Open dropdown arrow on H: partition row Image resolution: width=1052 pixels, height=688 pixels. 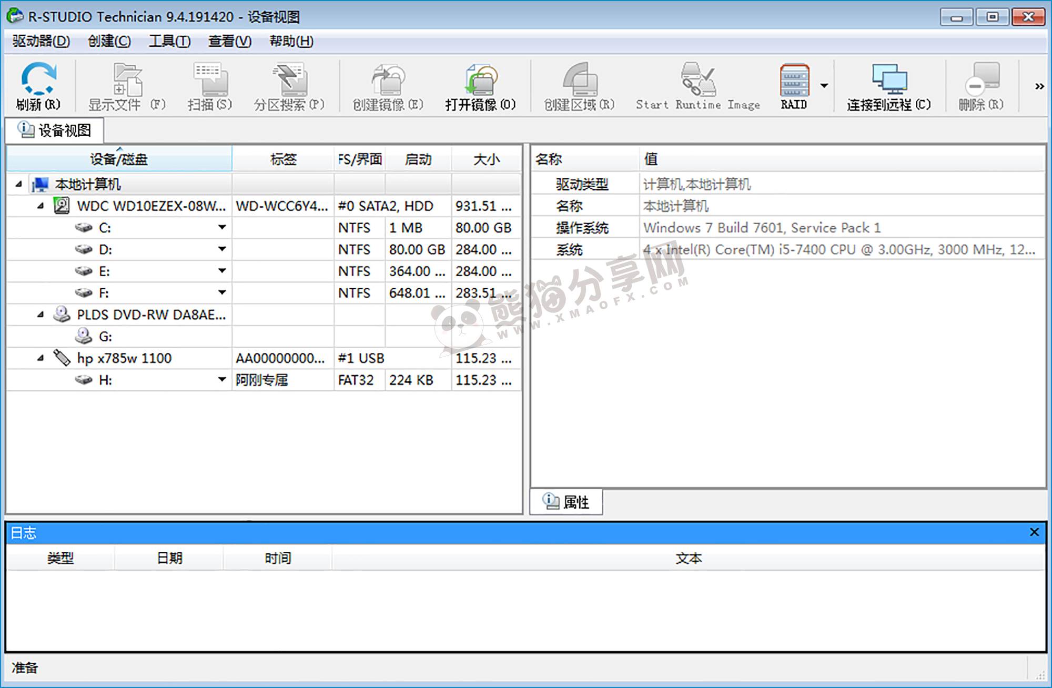click(222, 379)
